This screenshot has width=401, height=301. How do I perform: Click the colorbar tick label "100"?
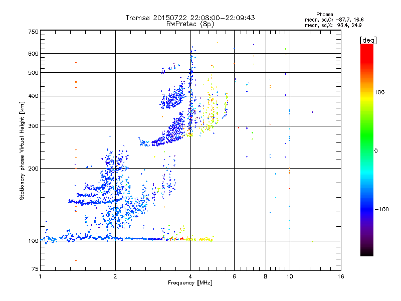(379, 92)
